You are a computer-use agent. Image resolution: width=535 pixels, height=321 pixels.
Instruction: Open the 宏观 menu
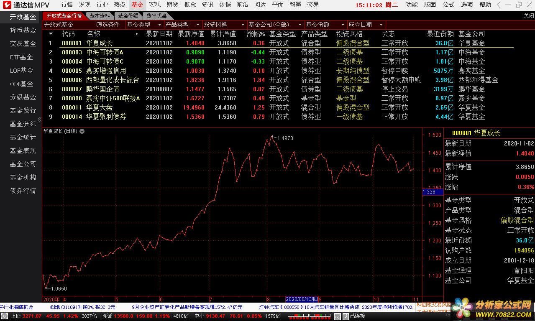click(155, 5)
